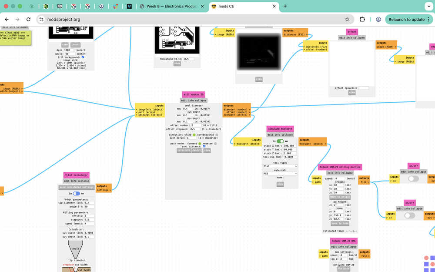Click send calculated settings button
This screenshot has width=435, height=272.
(76, 187)
